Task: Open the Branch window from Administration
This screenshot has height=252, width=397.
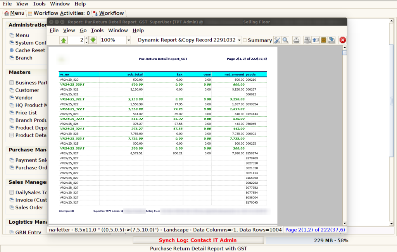Action: coord(21,58)
